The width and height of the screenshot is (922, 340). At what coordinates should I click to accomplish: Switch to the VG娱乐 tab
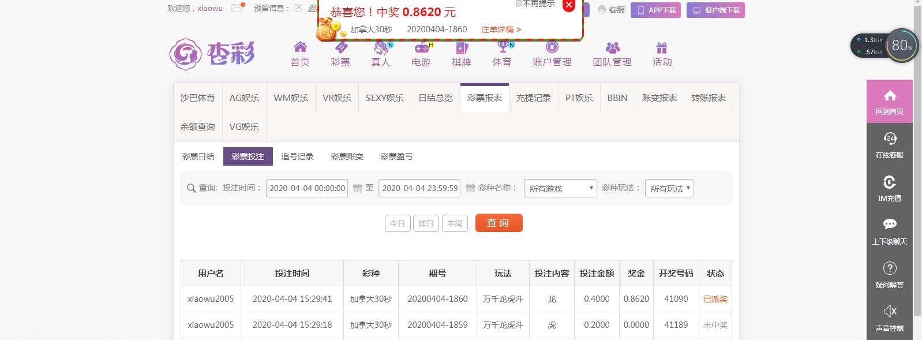coord(244,126)
